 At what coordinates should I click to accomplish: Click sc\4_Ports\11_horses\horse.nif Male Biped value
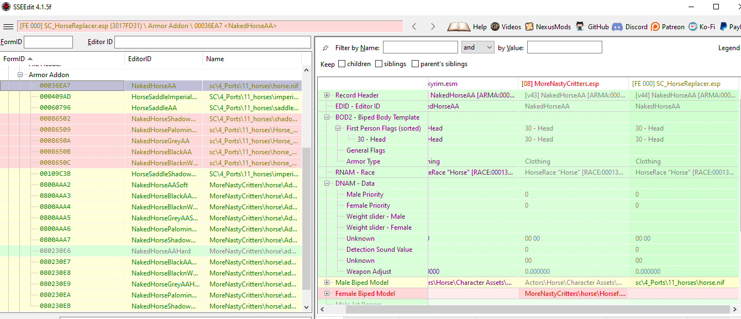click(x=680, y=283)
